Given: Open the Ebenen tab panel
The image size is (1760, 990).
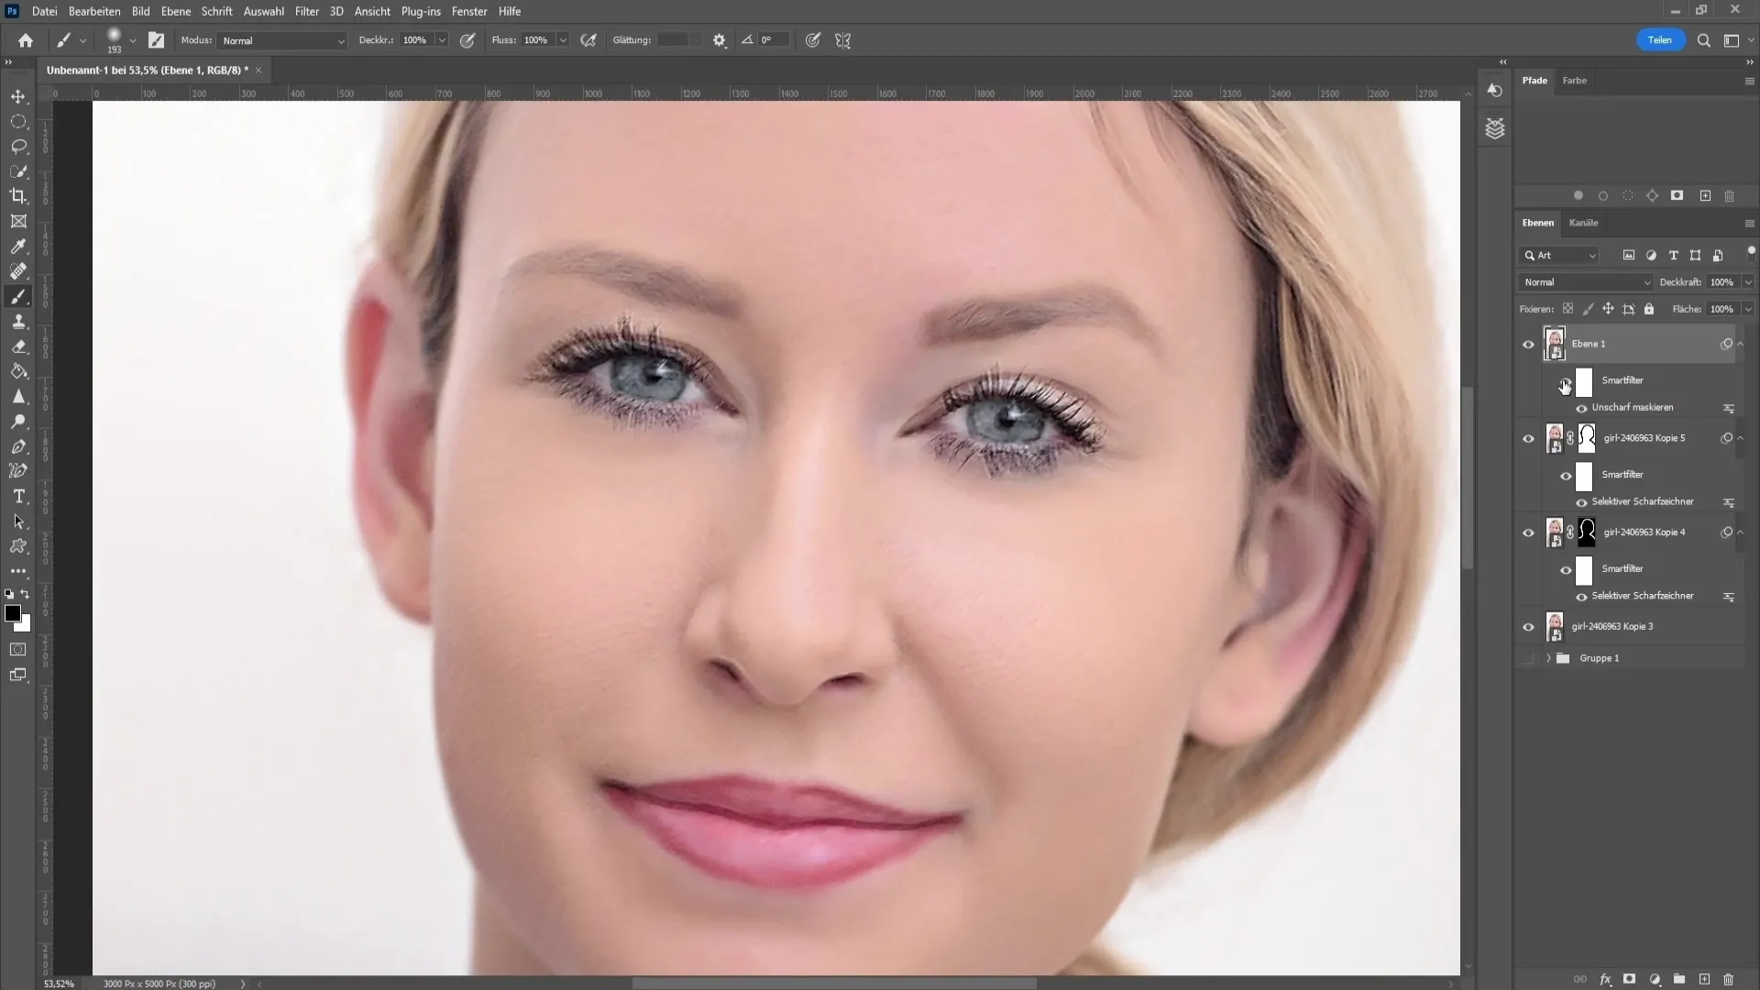Looking at the screenshot, I should pyautogui.click(x=1539, y=221).
